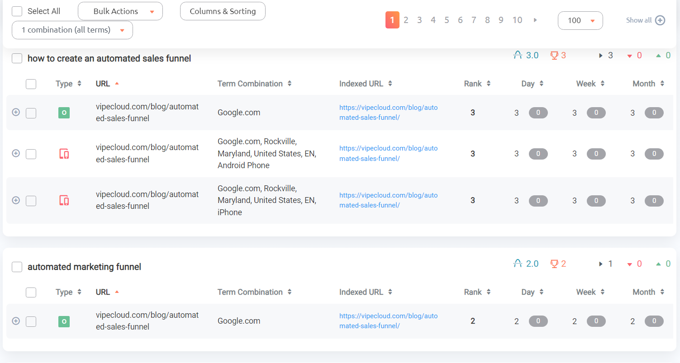Go to page 3
This screenshot has height=363, width=680.
click(419, 20)
